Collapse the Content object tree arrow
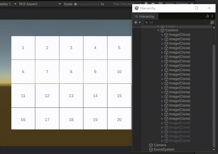 (x=158, y=30)
